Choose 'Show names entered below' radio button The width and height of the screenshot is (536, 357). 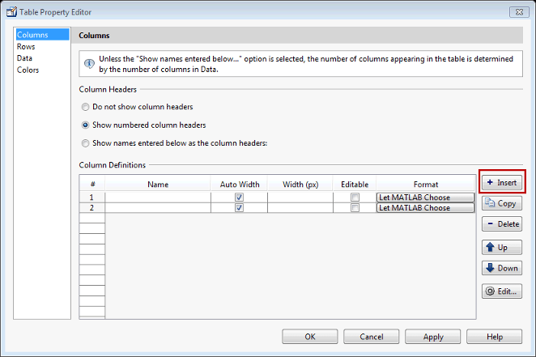(86, 143)
